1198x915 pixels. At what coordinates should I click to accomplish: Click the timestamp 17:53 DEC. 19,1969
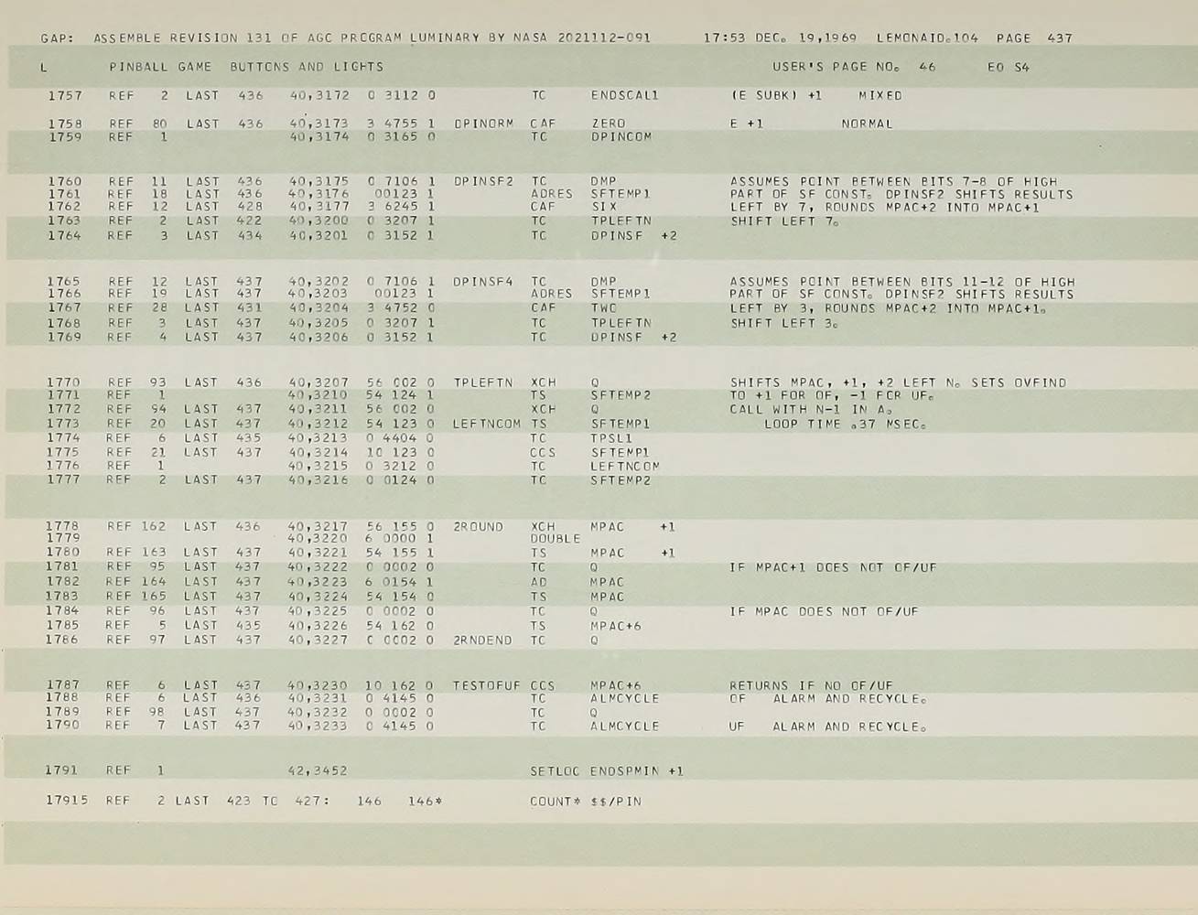pos(781,38)
